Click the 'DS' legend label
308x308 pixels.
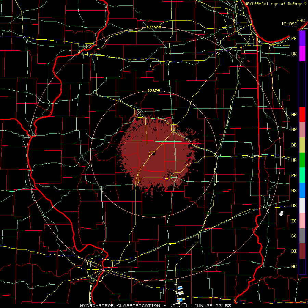(x=294, y=206)
